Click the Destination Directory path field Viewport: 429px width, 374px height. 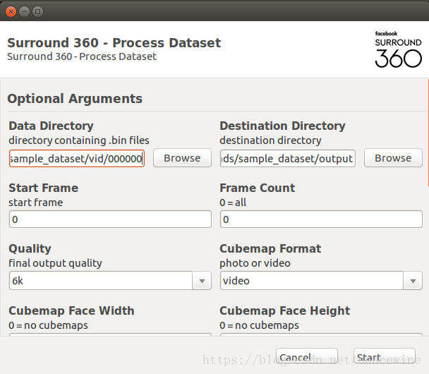coord(288,158)
